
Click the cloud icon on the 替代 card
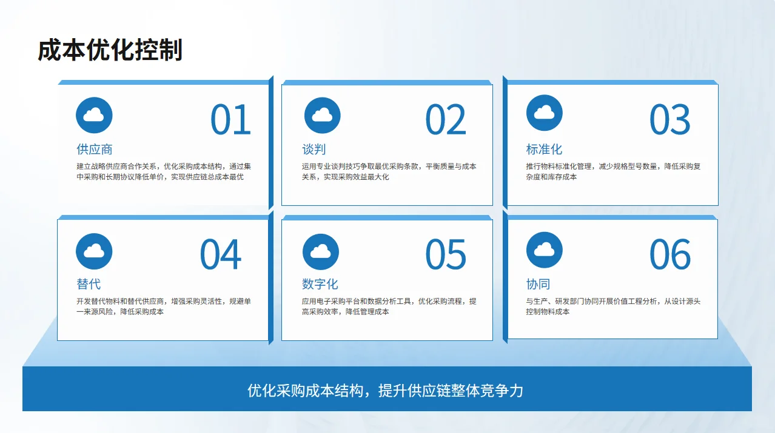coord(94,250)
